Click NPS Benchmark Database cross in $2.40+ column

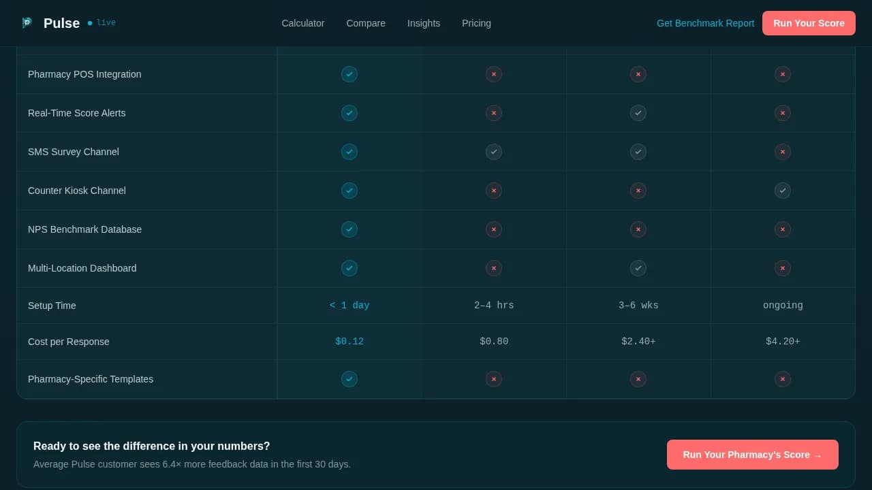pos(638,229)
